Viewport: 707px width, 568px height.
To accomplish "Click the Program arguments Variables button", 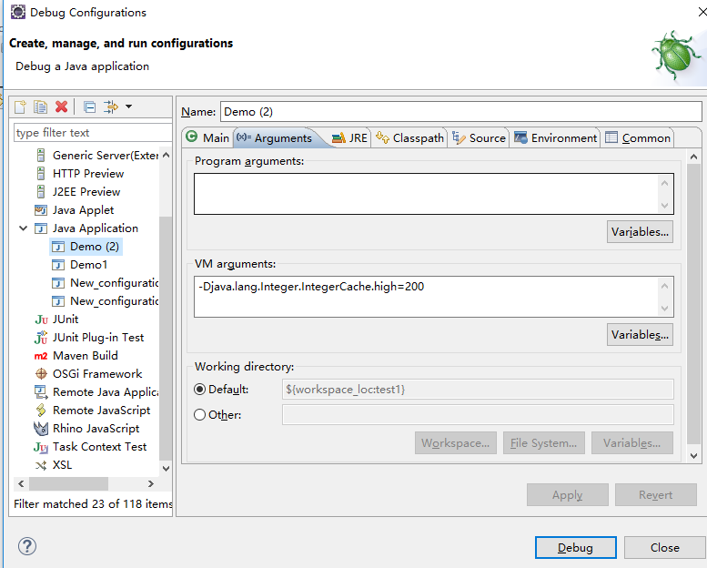I will (640, 232).
